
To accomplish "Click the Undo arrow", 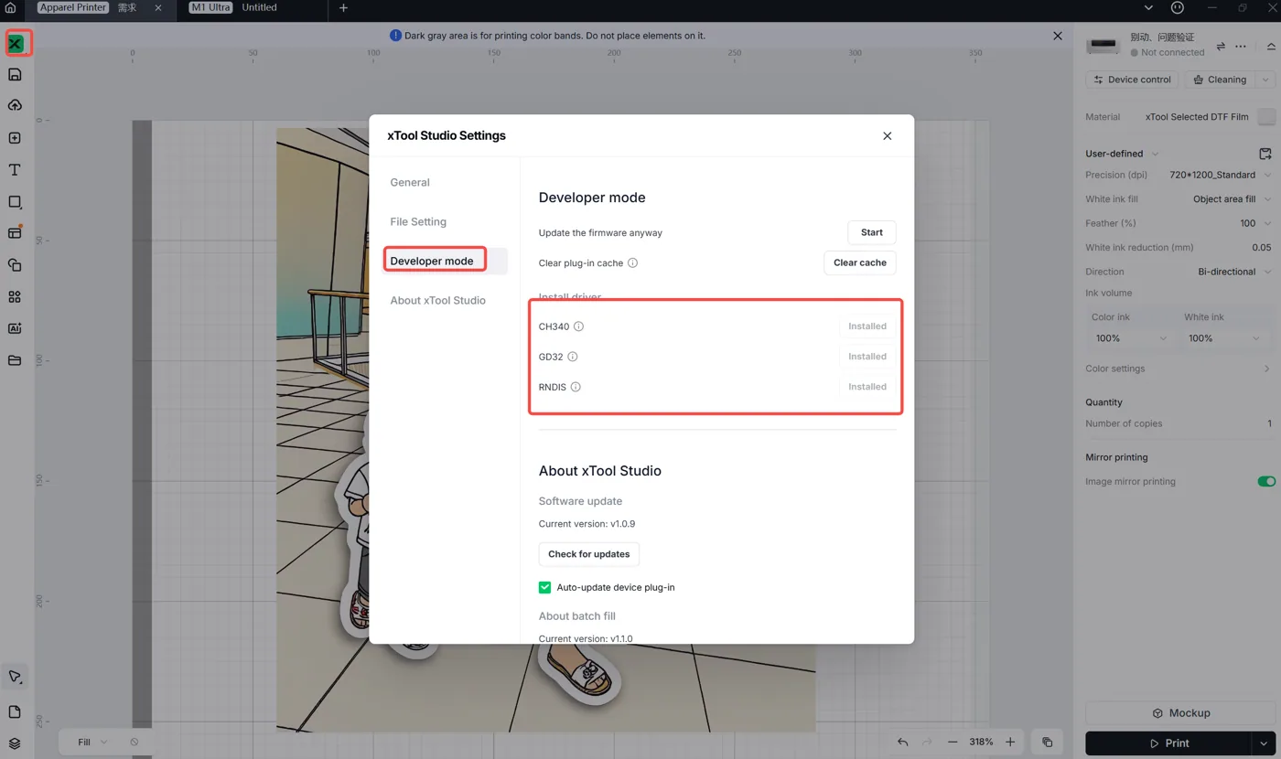I will 903,742.
